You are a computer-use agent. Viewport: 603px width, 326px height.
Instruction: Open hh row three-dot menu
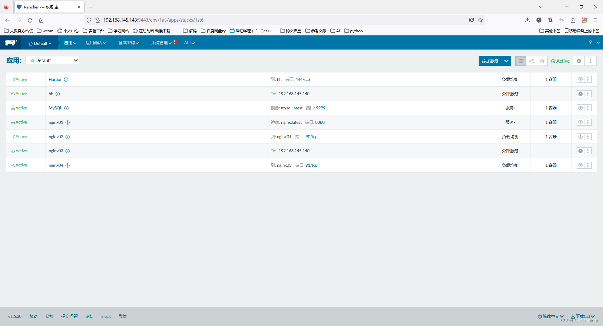pos(588,94)
